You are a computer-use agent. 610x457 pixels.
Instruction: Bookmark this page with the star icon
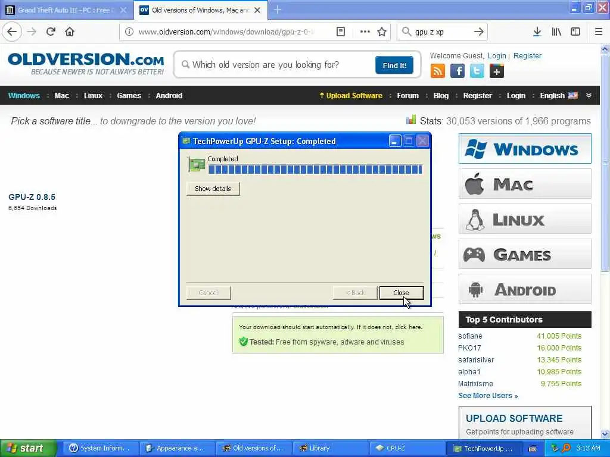pyautogui.click(x=382, y=32)
